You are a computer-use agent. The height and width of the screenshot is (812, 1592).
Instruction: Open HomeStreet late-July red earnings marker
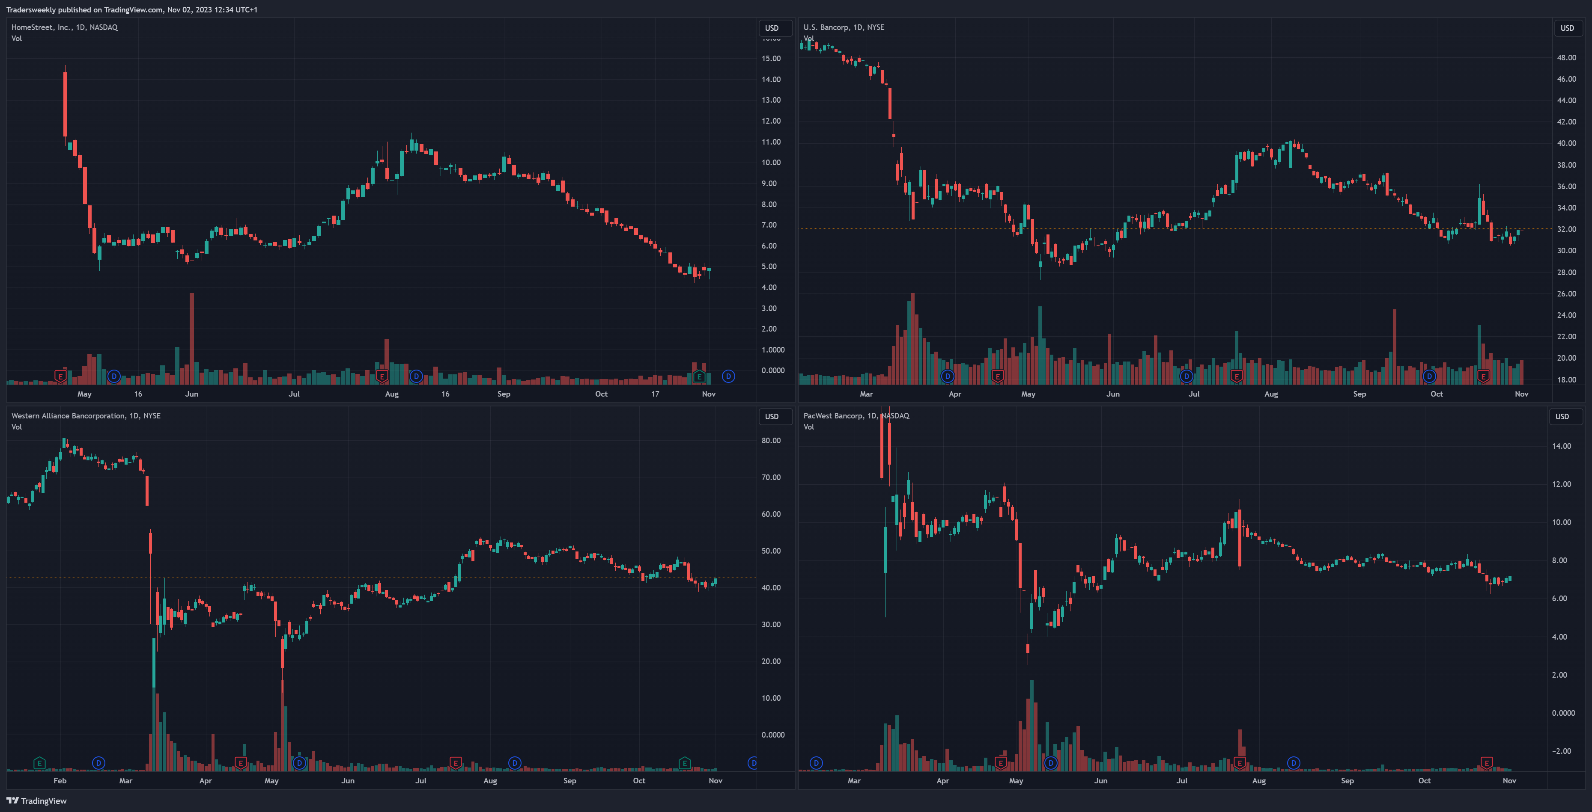[382, 376]
